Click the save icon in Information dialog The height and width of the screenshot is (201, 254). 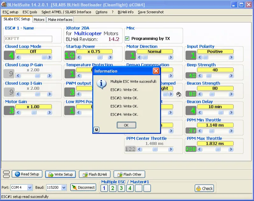tap(96, 130)
